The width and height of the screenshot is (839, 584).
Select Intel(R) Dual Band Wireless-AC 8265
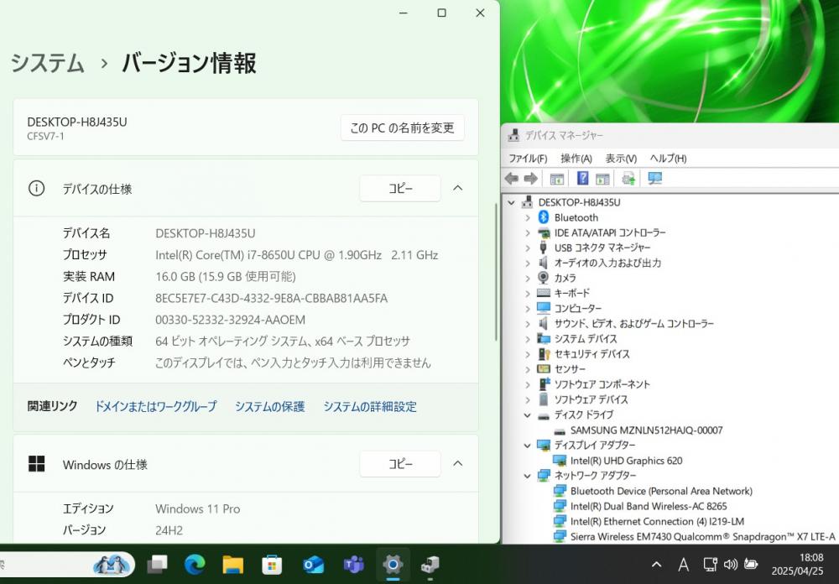point(649,506)
